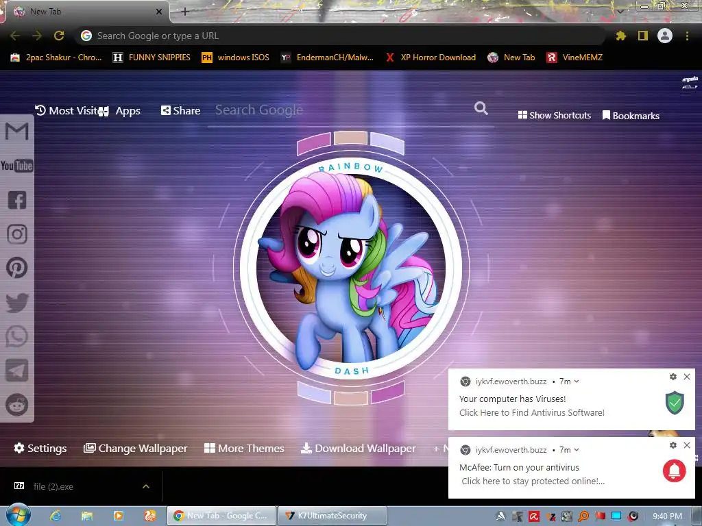The width and height of the screenshot is (702, 526).
Task: Open Instagram from the left sidebar
Action: 17,234
